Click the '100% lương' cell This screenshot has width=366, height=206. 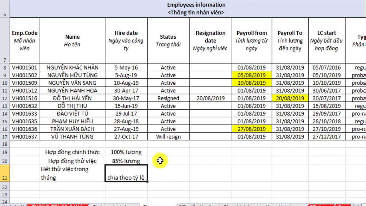point(126,152)
